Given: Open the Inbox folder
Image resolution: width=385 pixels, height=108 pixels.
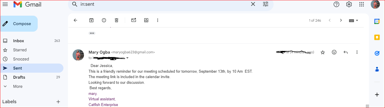Looking at the screenshot, I should coord(32,41).
